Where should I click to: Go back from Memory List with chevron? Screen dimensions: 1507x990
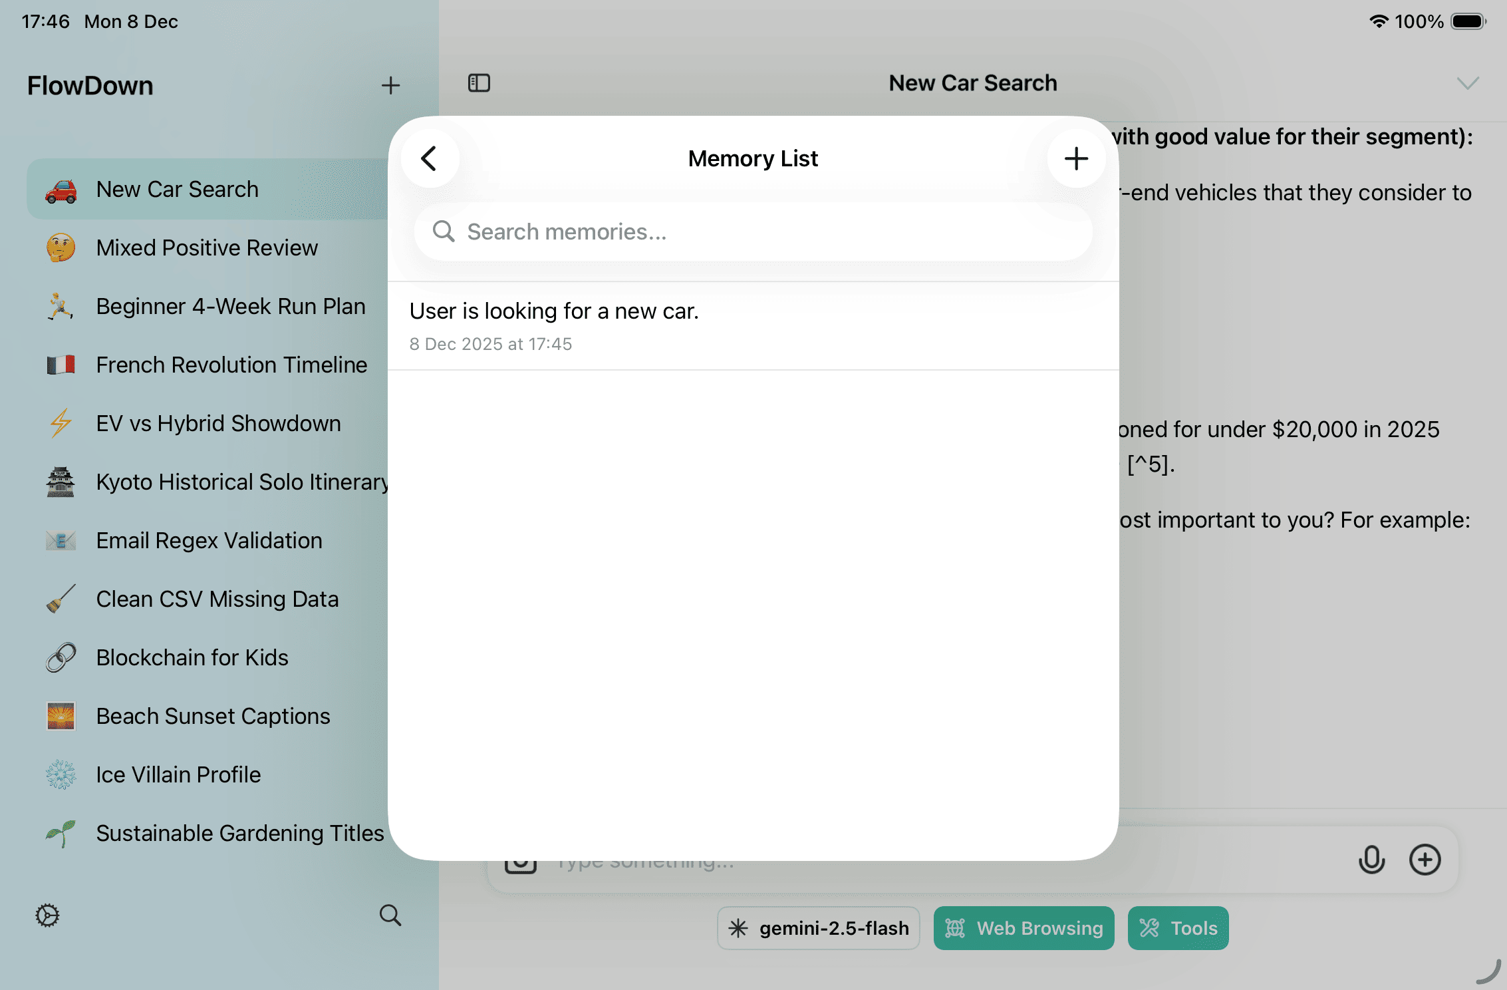click(x=430, y=158)
